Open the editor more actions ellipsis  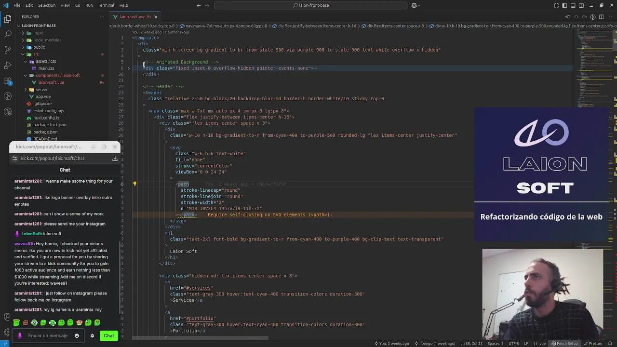610,17
